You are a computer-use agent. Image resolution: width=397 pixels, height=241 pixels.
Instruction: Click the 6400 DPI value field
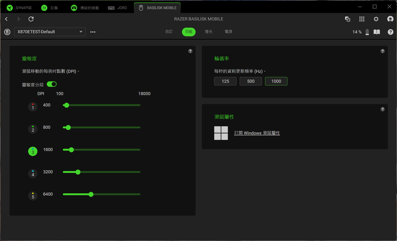[x=48, y=194]
